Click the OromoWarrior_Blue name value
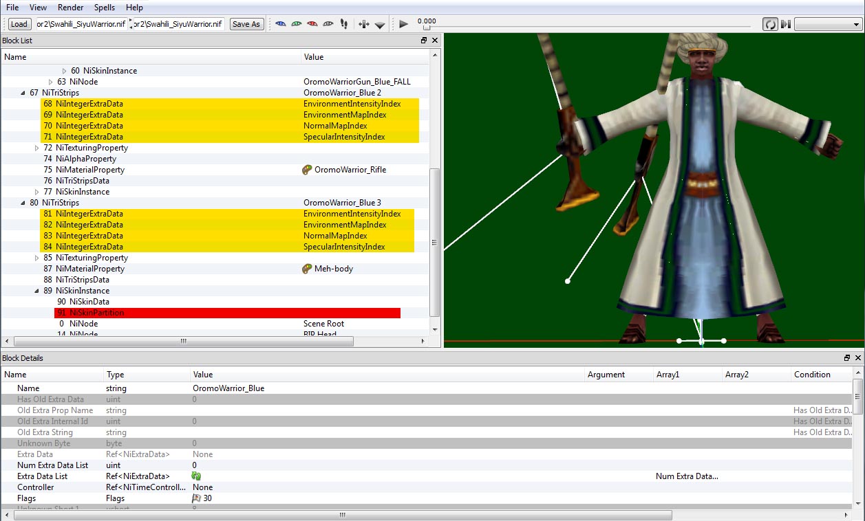This screenshot has height=521, width=865. [x=228, y=388]
